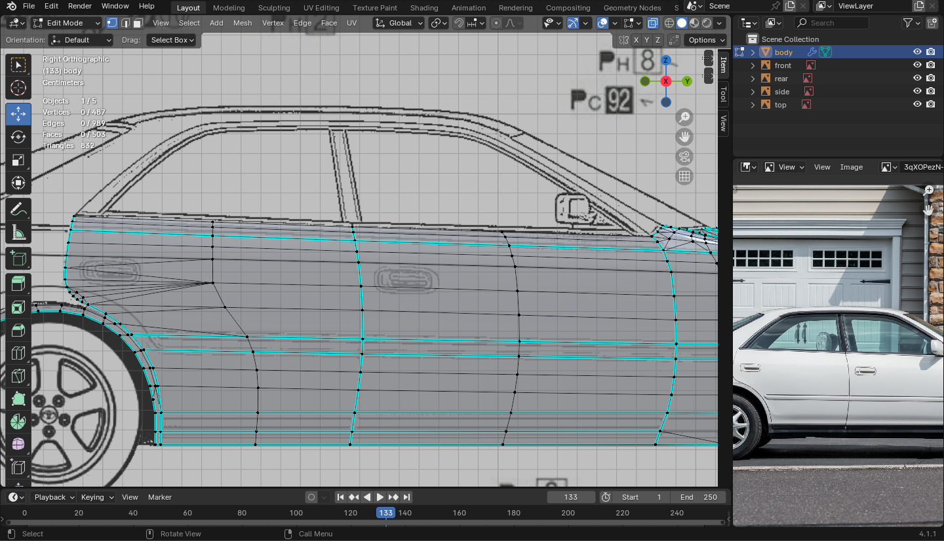
Task: Switch to the Sculpting workspace tab
Action: [274, 8]
